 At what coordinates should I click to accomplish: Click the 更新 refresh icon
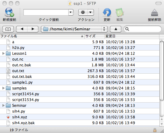click(x=107, y=12)
